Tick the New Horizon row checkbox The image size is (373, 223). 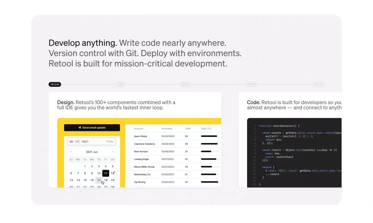pos(129,151)
